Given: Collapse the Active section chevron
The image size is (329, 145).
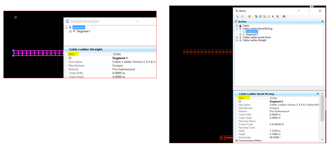Looking at the screenshot, I should pos(322,21).
